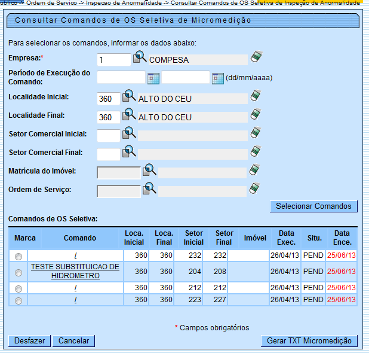Image resolution: width=369 pixels, height=353 pixels.
Task: Open TESTE SUBSTITUICAO DE HIDROMETRO command link
Action: tap(75, 271)
